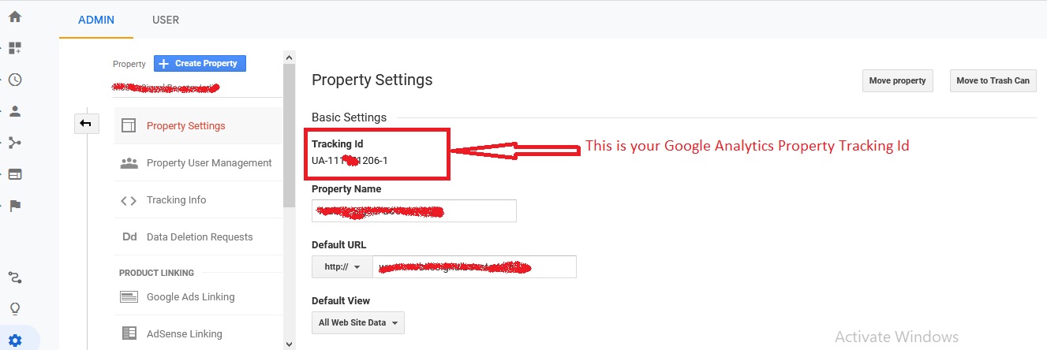
Task: Open the All Web Site Data dropdown
Action: coord(358,322)
